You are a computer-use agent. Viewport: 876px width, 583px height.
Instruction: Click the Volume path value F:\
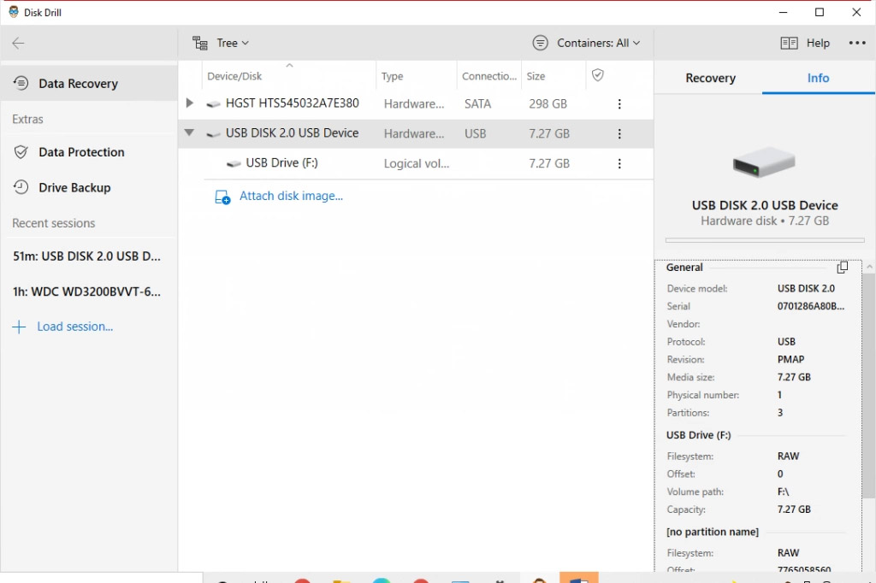783,492
